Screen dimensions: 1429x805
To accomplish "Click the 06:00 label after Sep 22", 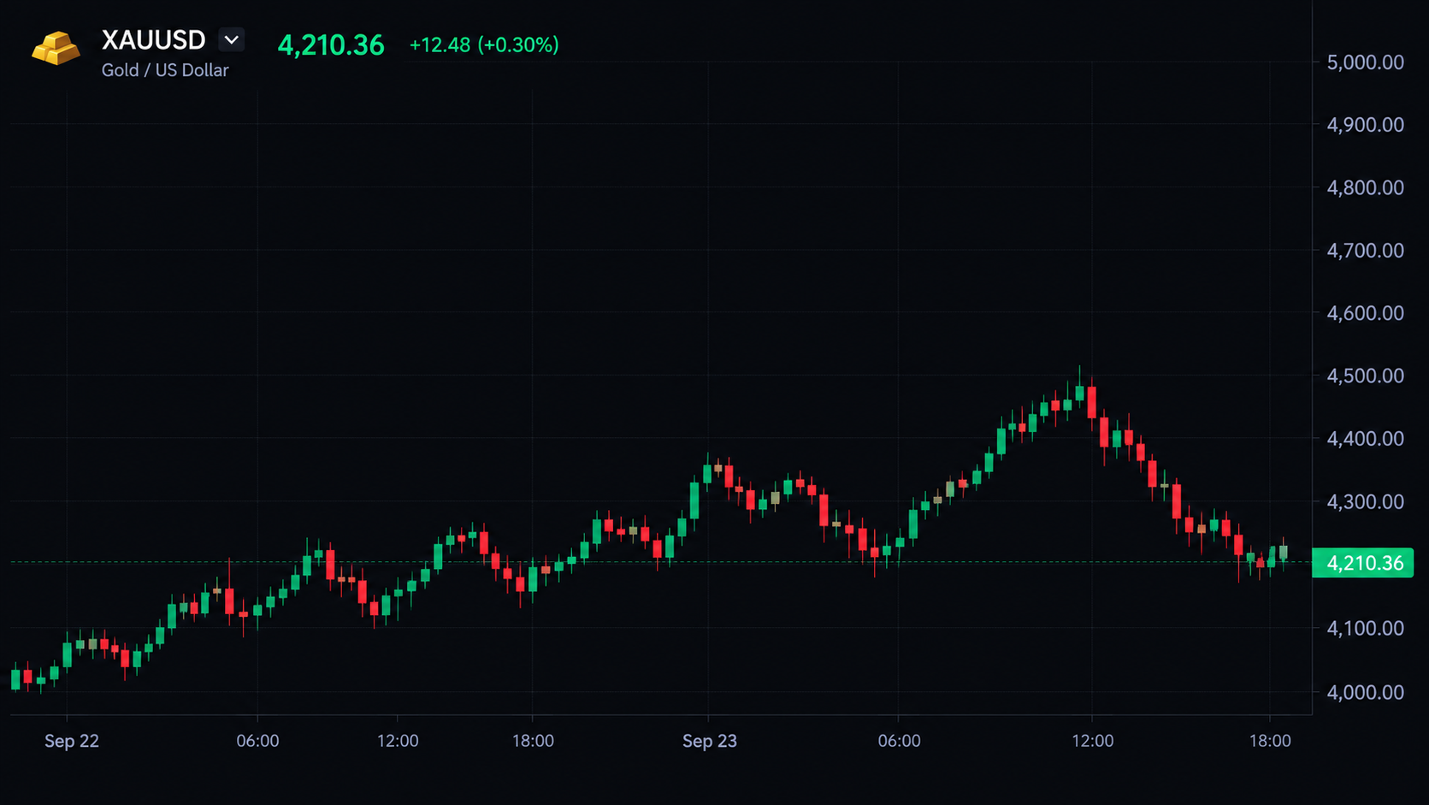I will 257,741.
